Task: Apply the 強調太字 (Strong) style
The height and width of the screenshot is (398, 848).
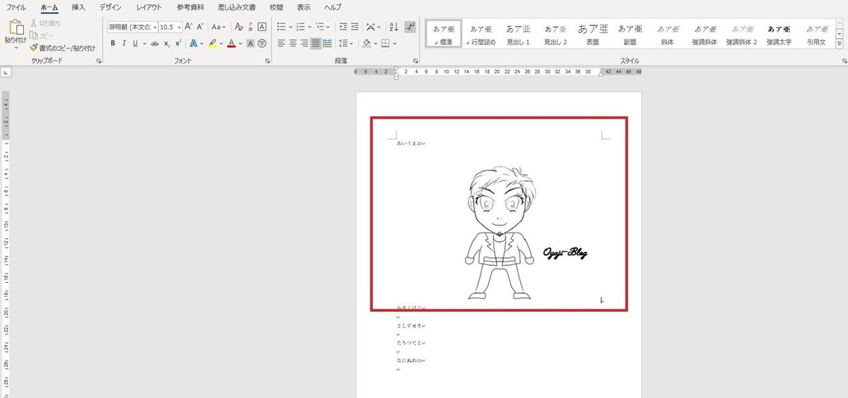Action: point(779,35)
